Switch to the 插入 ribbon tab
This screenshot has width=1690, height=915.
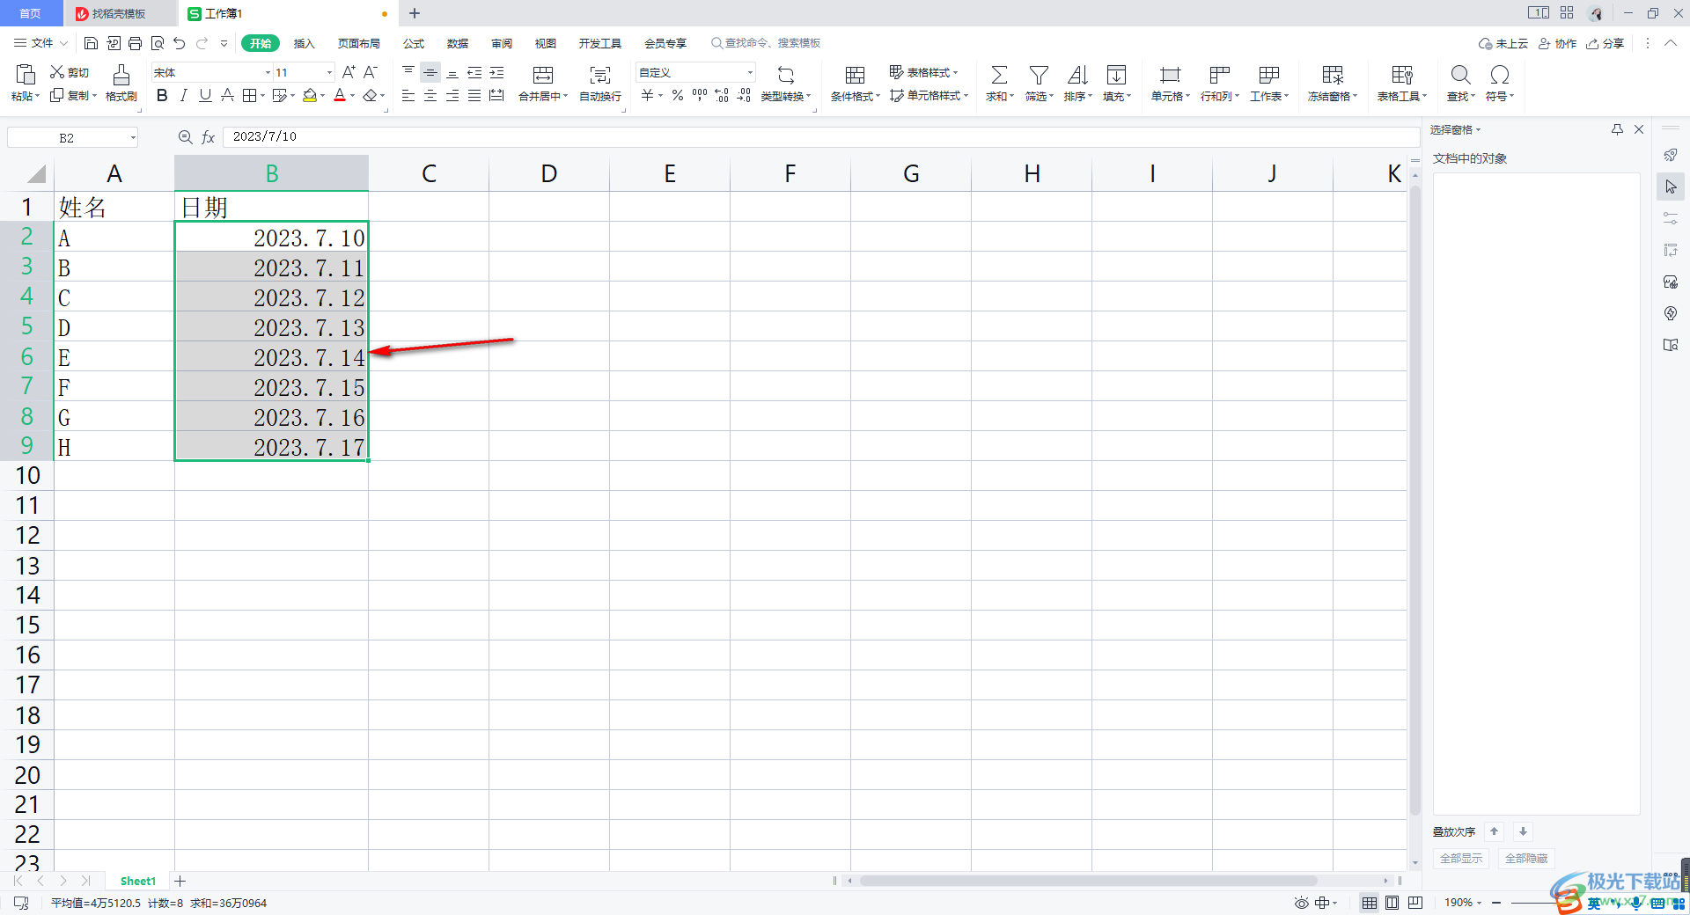click(x=304, y=43)
